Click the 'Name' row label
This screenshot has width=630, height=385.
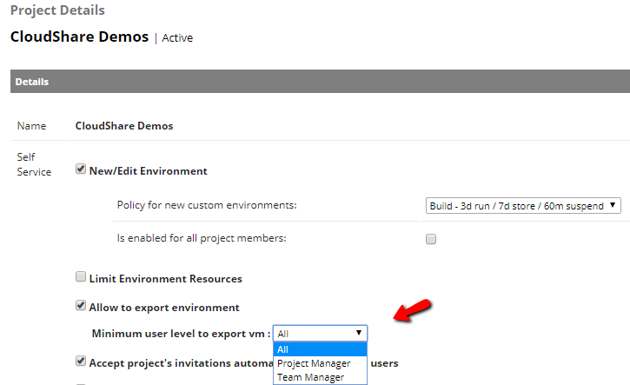coord(31,126)
